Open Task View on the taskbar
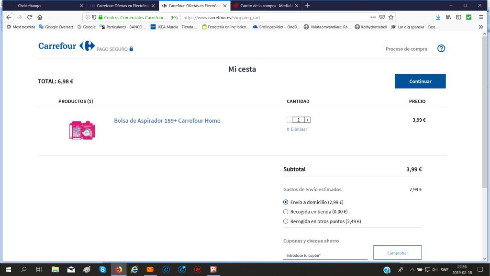The height and width of the screenshot is (276, 490). (x=39, y=269)
